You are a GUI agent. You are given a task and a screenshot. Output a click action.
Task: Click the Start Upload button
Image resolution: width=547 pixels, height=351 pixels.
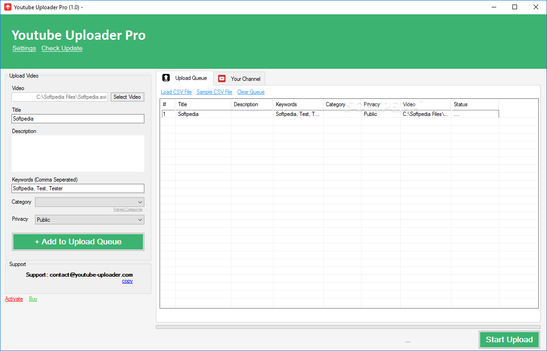(509, 339)
